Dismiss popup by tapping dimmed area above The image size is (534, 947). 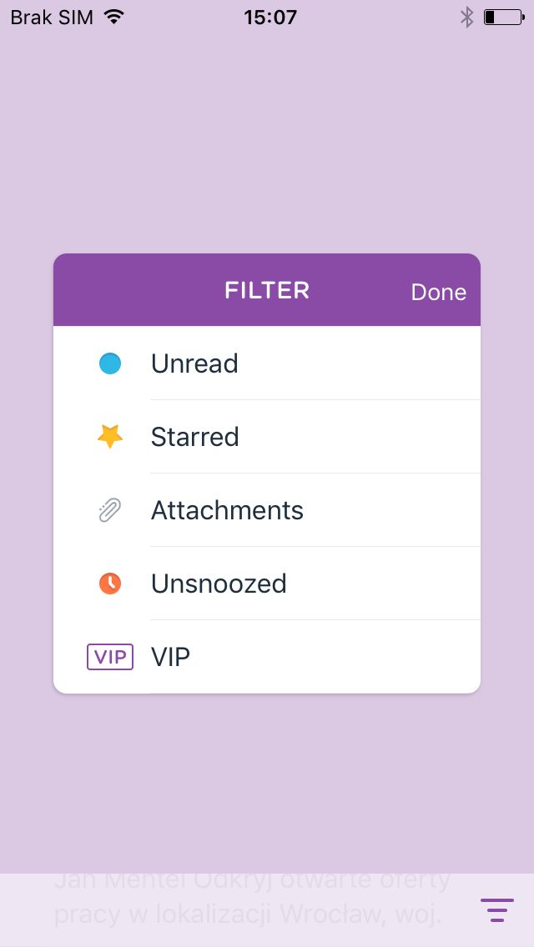pyautogui.click(x=267, y=142)
